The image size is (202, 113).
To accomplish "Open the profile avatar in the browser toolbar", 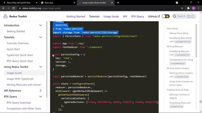I will [x=193, y=8].
